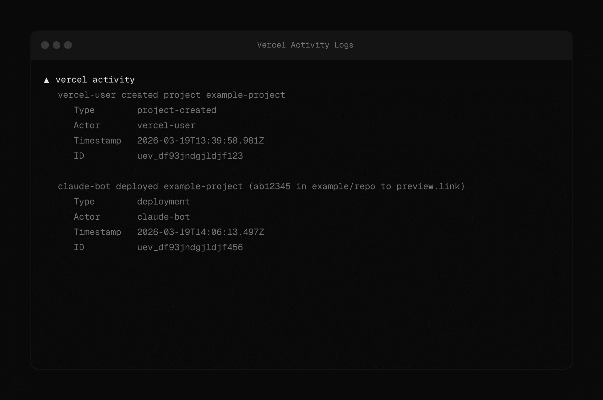The width and height of the screenshot is (603, 400).
Task: Click the claude-bot actor value
Action: 163,217
